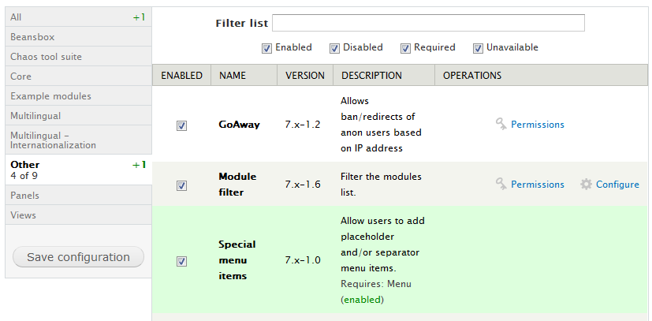Toggle the Disabled filter checkbox

click(334, 48)
